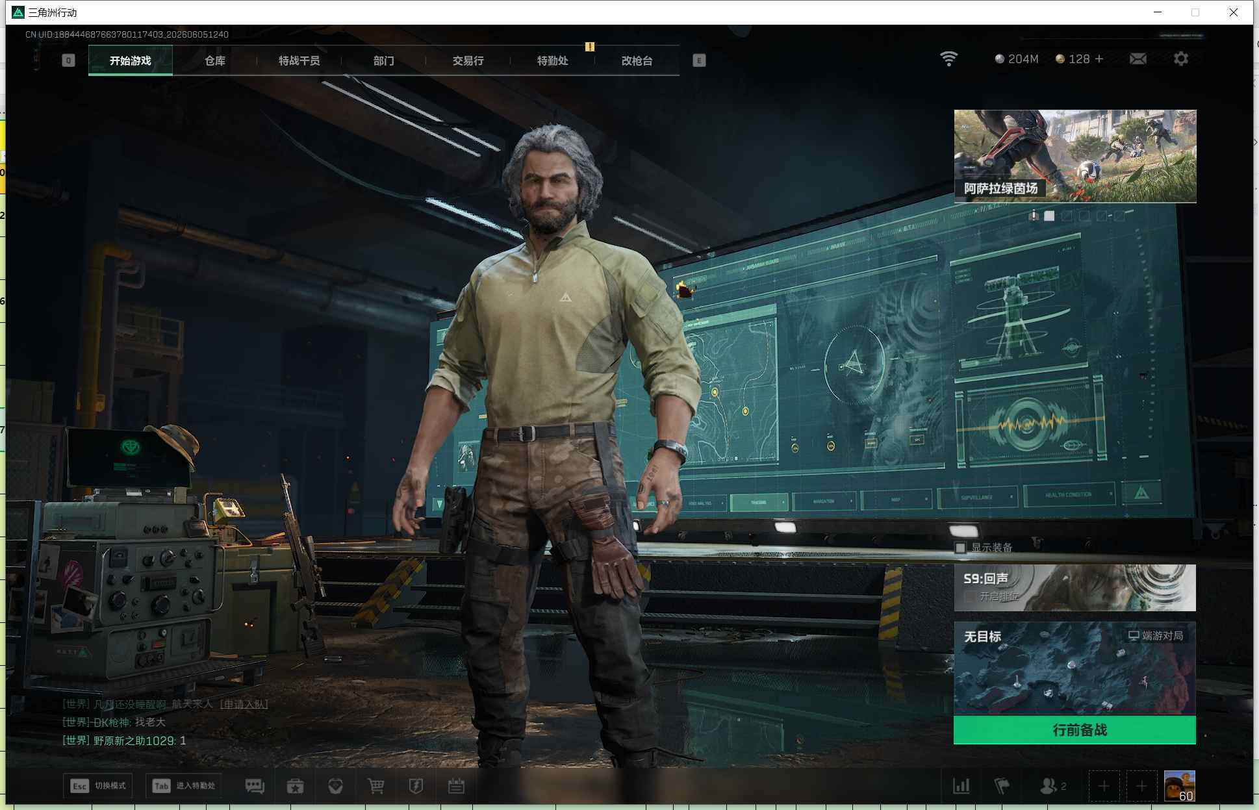Screen dimensions: 1259x810
Task: Open the friends list icon
Action: [x=1053, y=786]
